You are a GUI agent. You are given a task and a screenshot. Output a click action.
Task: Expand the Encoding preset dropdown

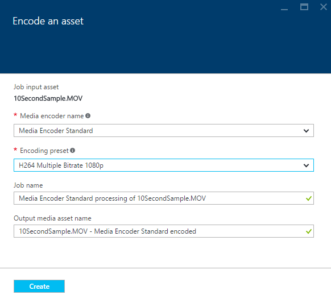(x=164, y=165)
